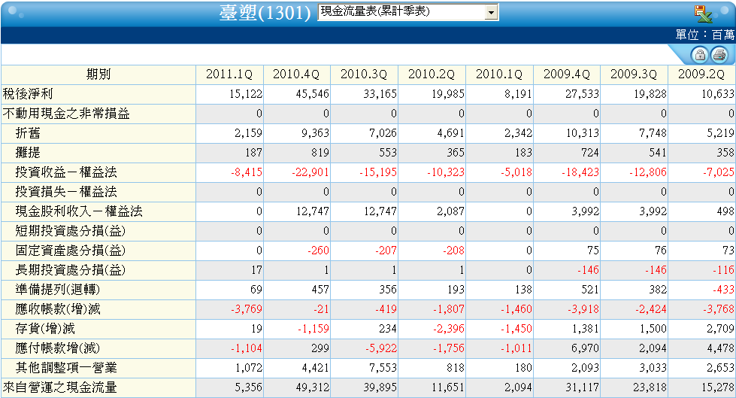Click the 折舊 row label
The image size is (736, 398).
[28, 133]
